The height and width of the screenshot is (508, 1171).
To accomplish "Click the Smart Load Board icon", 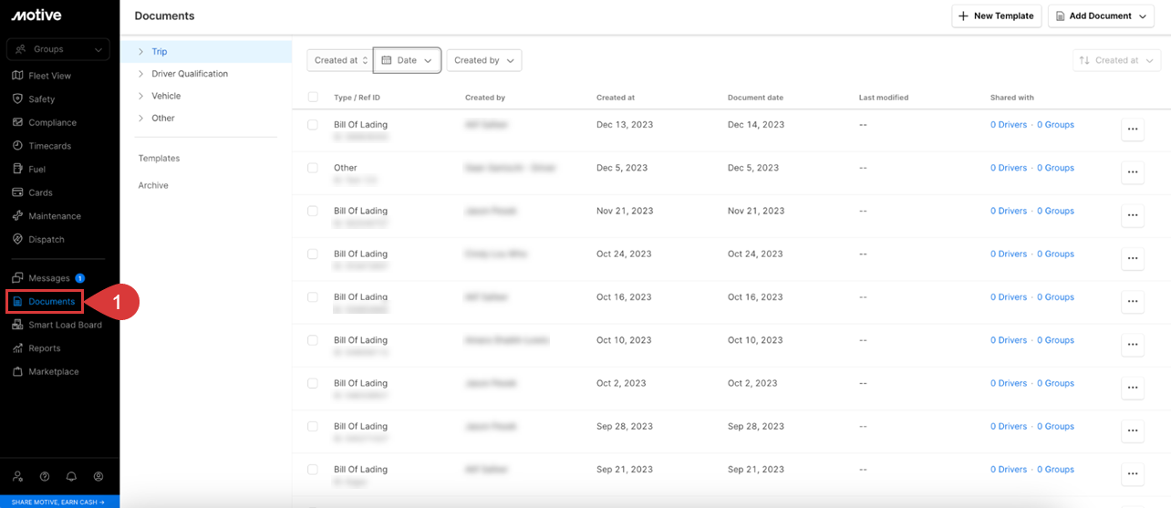I will pyautogui.click(x=17, y=325).
